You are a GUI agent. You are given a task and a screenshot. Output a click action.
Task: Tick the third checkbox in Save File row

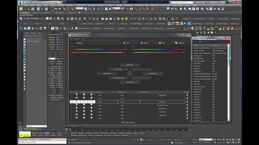tap(91, 111)
